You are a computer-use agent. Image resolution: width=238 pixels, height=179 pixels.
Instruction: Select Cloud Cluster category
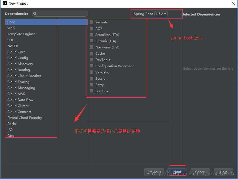(46, 106)
